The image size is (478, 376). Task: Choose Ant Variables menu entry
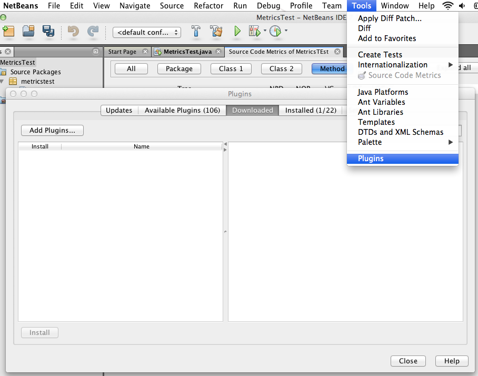(402, 102)
